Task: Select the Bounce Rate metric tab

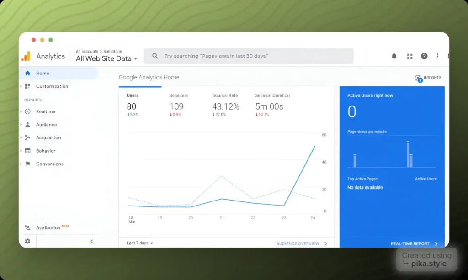Action: (x=225, y=105)
